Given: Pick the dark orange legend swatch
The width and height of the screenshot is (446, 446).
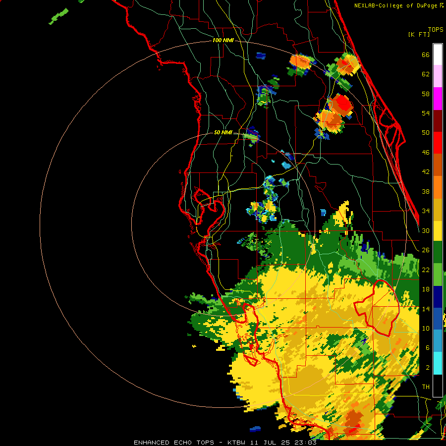Looking at the screenshot, I should (438, 165).
